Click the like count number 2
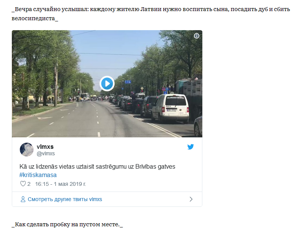 pyautogui.click(x=29, y=184)
